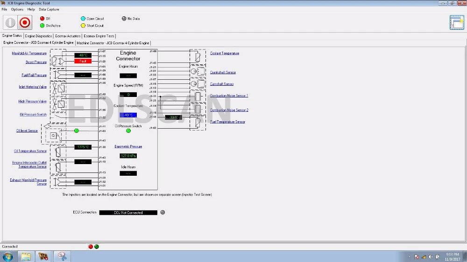Open the JCB app in the taskbar

43,256
